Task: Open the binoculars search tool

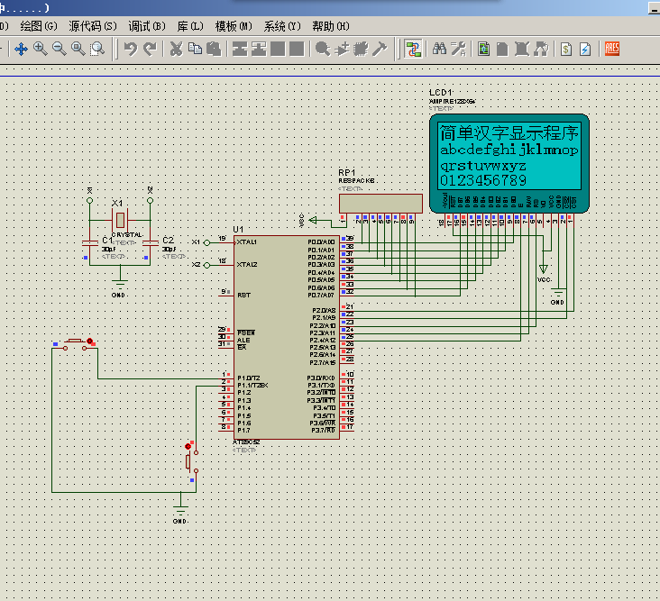Action: 440,49
